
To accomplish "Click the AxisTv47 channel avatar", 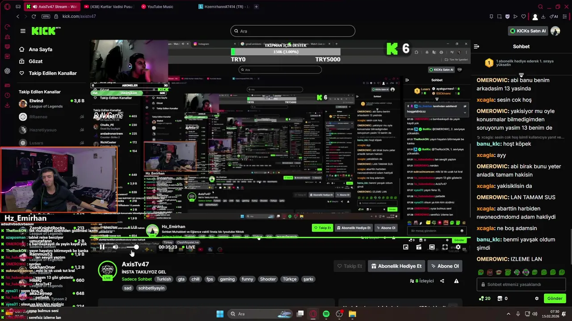I will tap(107, 270).
